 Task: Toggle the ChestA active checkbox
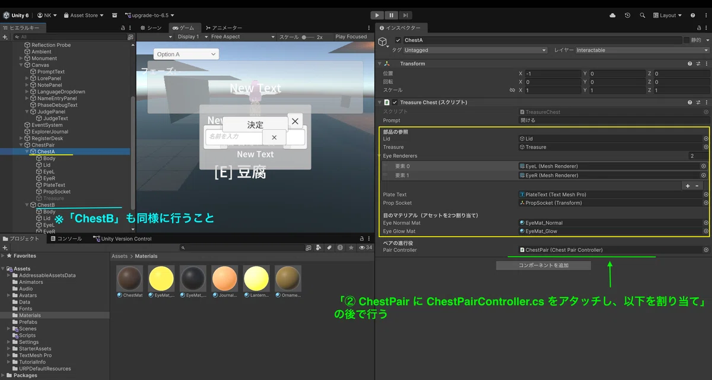point(398,40)
